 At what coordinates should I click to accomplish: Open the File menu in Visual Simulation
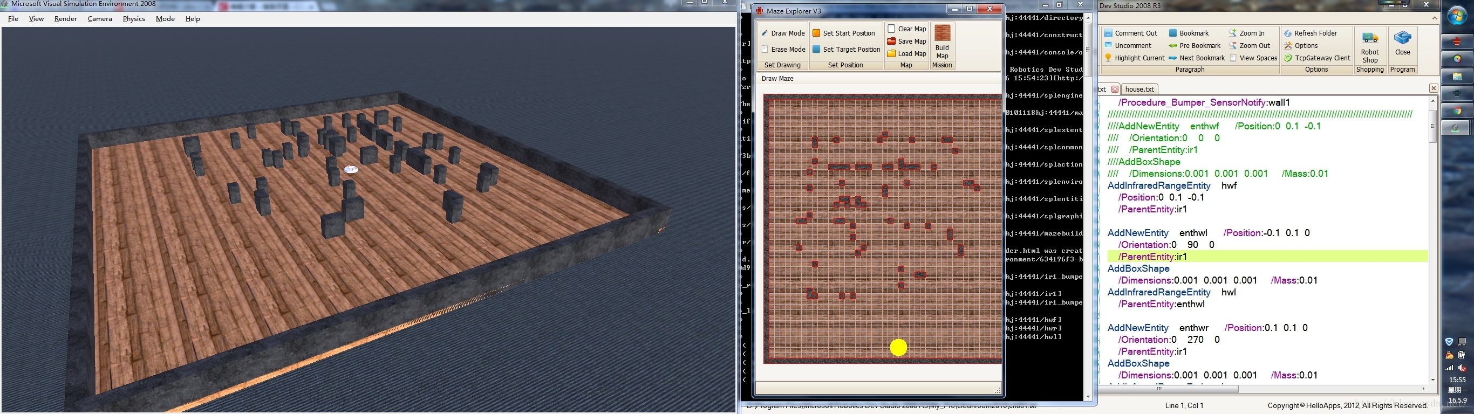[x=13, y=19]
